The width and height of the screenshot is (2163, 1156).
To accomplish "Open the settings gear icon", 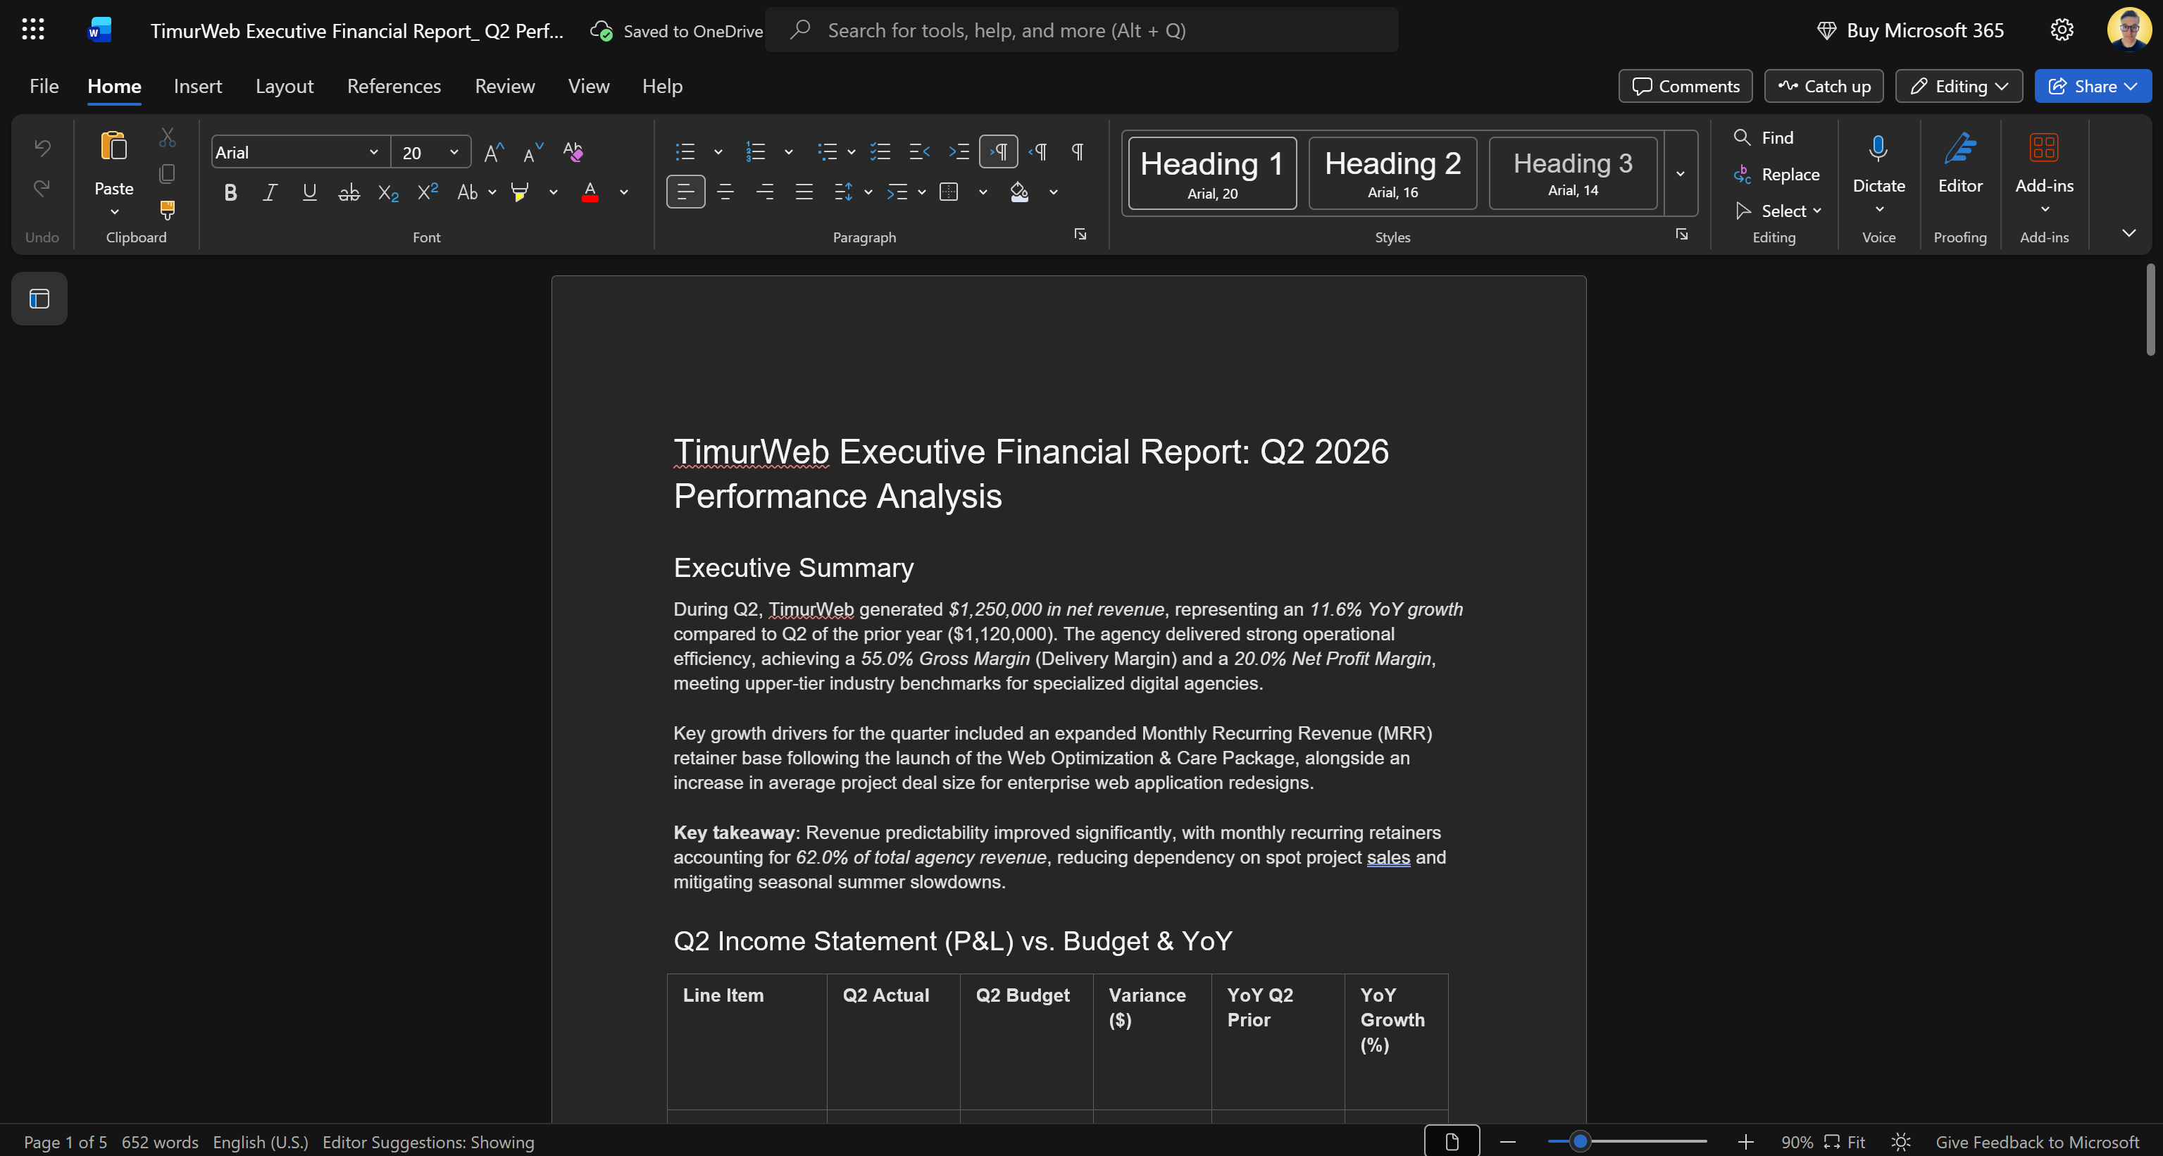I will tap(2062, 30).
